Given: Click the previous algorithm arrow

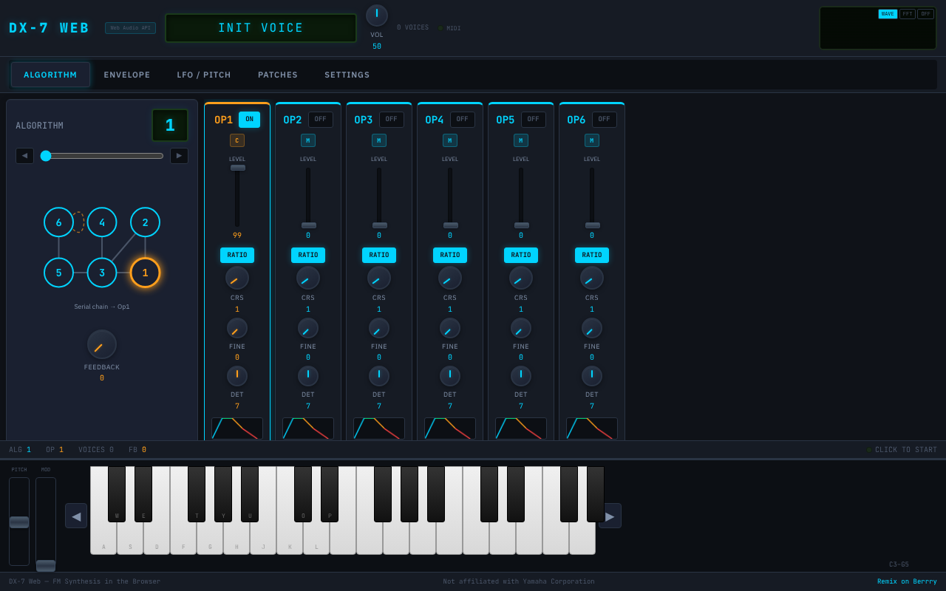Looking at the screenshot, I should (x=24, y=155).
